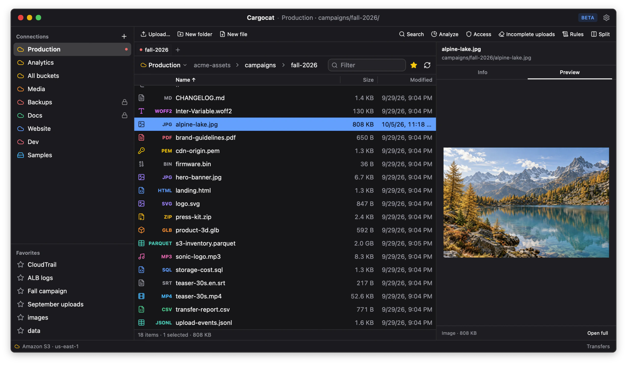The image size is (627, 365).
Task: Switch to the Info tab
Action: point(482,72)
